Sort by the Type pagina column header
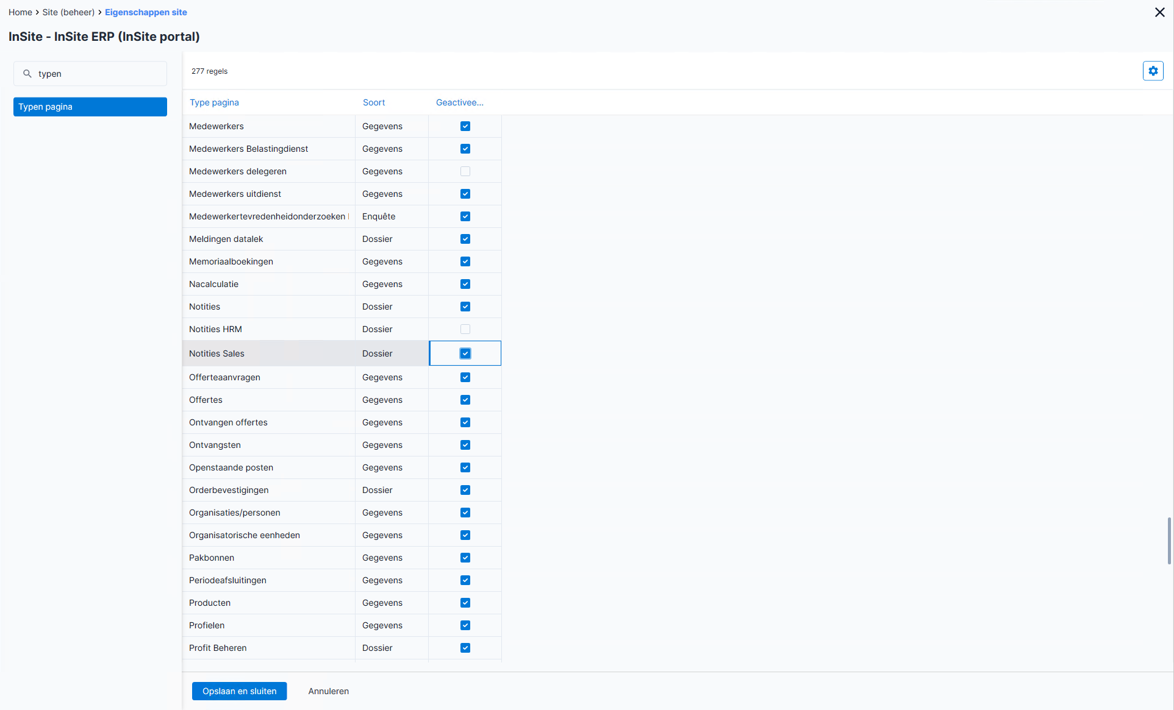 coord(214,102)
